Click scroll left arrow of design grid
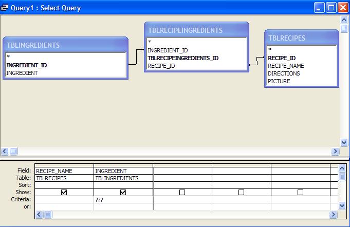This screenshot has height=227, width=350. (39, 215)
